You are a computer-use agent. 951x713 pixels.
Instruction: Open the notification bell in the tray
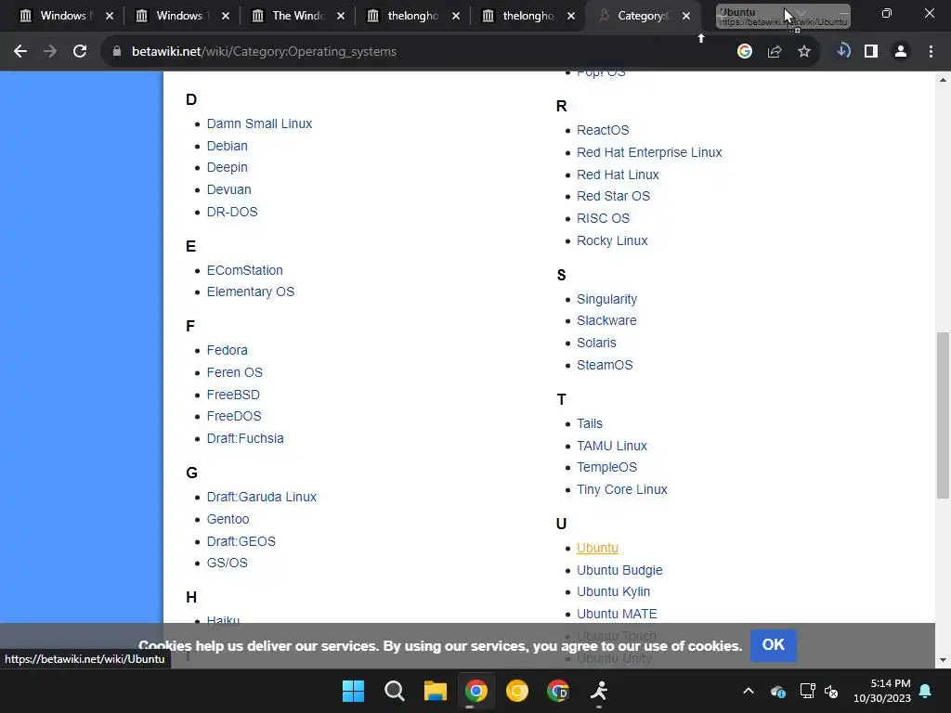click(x=926, y=691)
